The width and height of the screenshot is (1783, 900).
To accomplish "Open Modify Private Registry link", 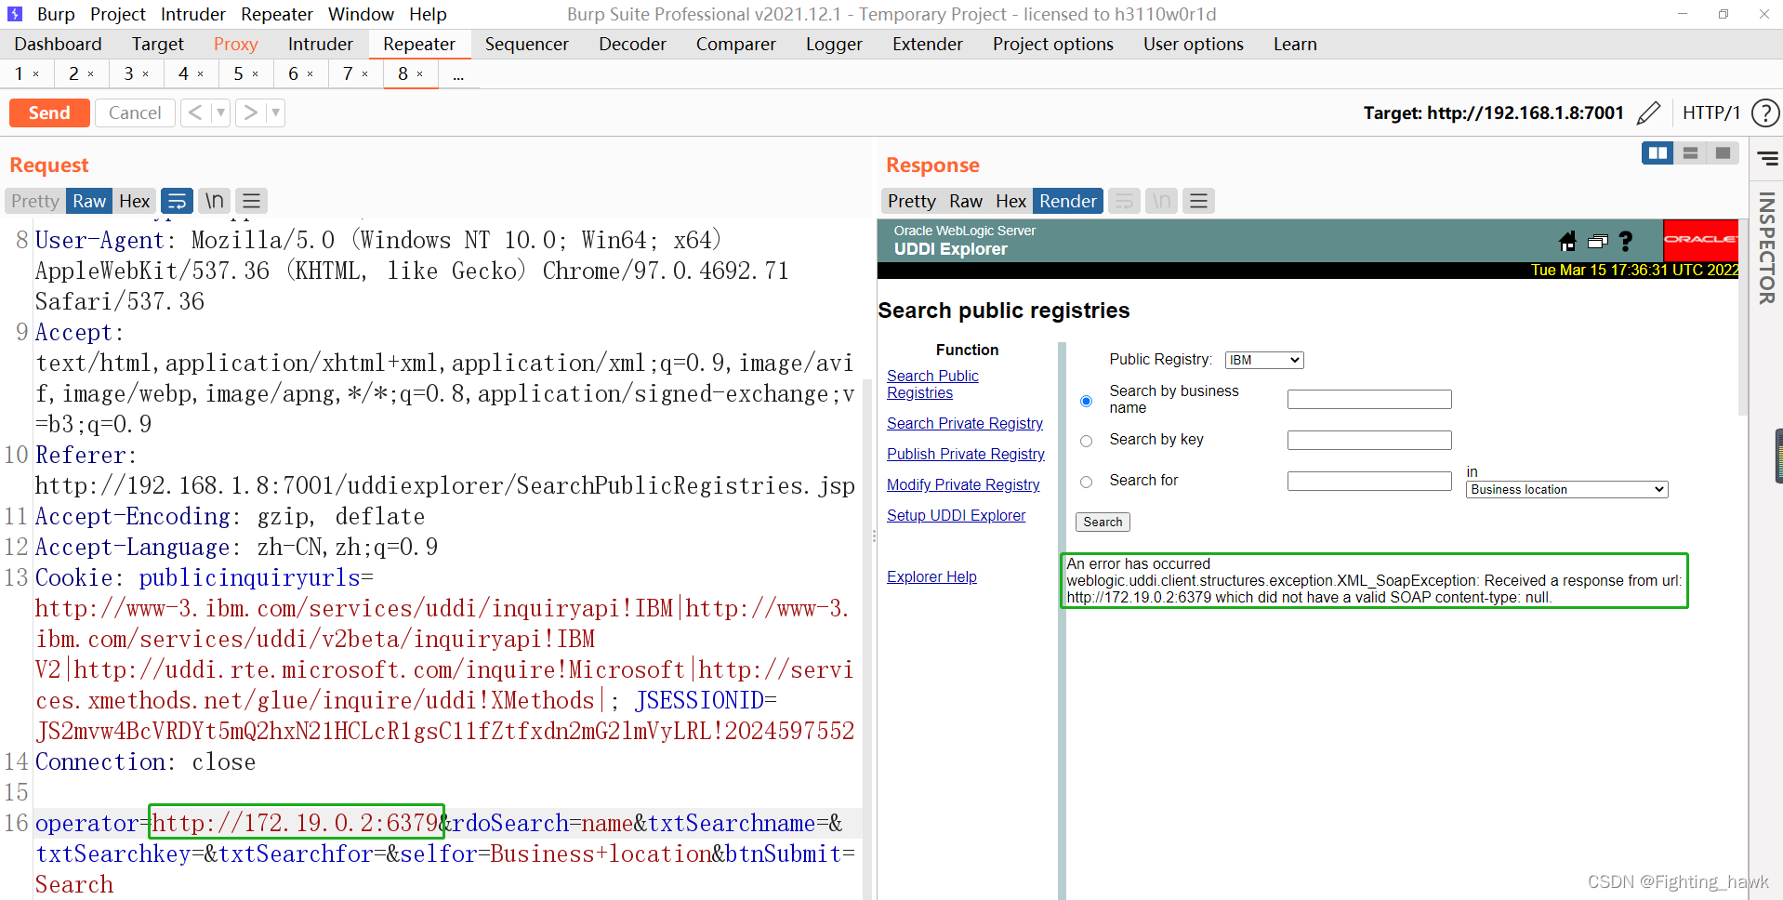I will pyautogui.click(x=963, y=484).
